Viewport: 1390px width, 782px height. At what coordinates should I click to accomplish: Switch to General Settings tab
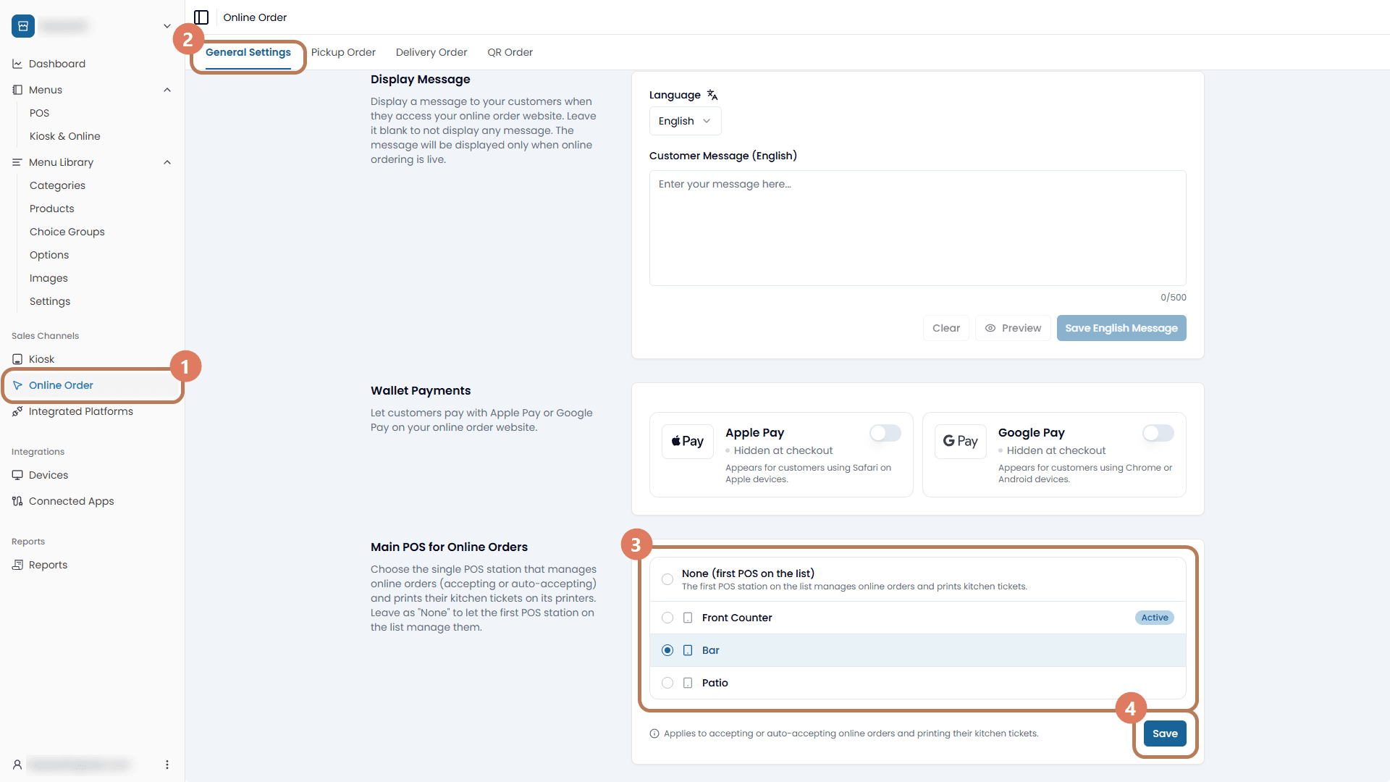248,52
